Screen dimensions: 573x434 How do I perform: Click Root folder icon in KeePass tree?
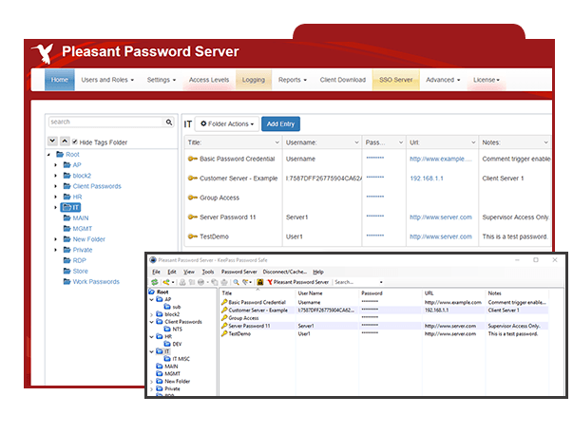(x=152, y=292)
